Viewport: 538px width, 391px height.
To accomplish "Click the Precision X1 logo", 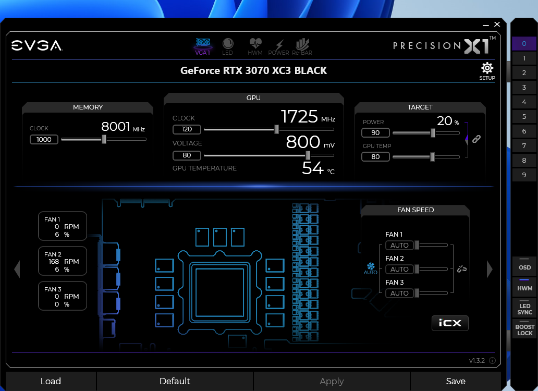I will (444, 45).
